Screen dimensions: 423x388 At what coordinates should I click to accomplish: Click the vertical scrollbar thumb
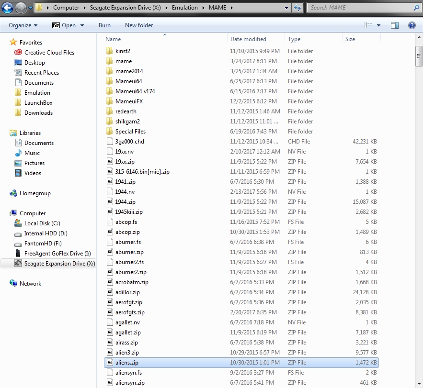tap(419, 56)
